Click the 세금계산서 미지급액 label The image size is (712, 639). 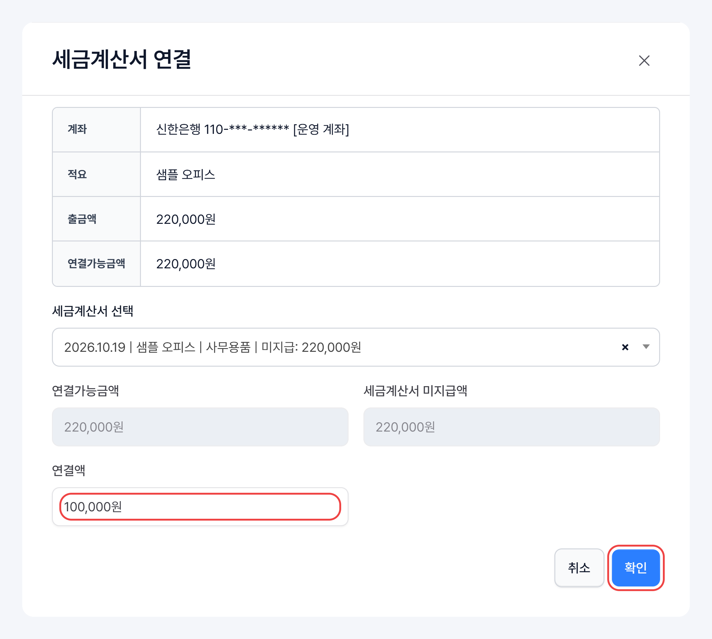pos(415,391)
